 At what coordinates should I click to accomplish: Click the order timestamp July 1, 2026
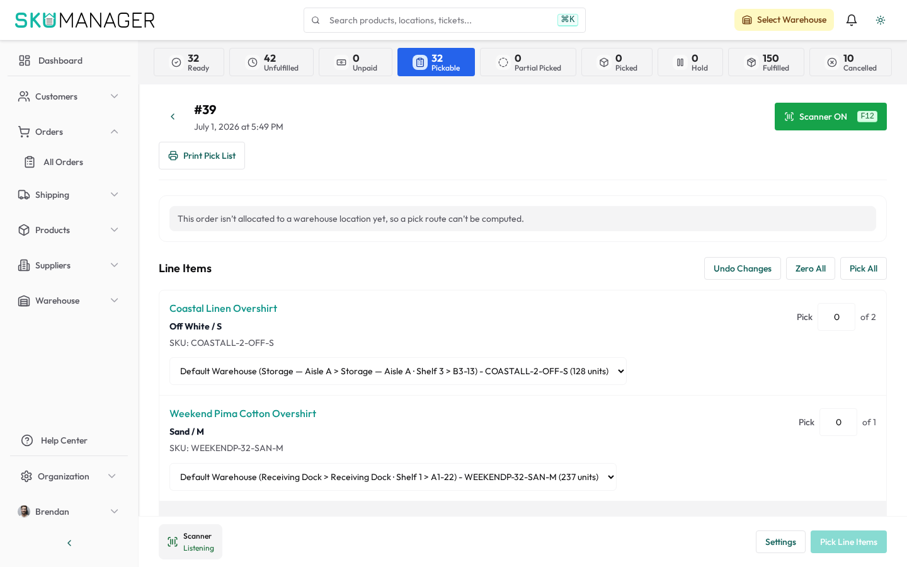click(x=239, y=127)
